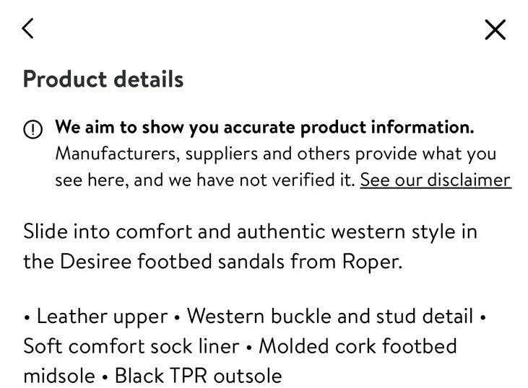Close the Product details panel
528x388 pixels.
coord(495,30)
